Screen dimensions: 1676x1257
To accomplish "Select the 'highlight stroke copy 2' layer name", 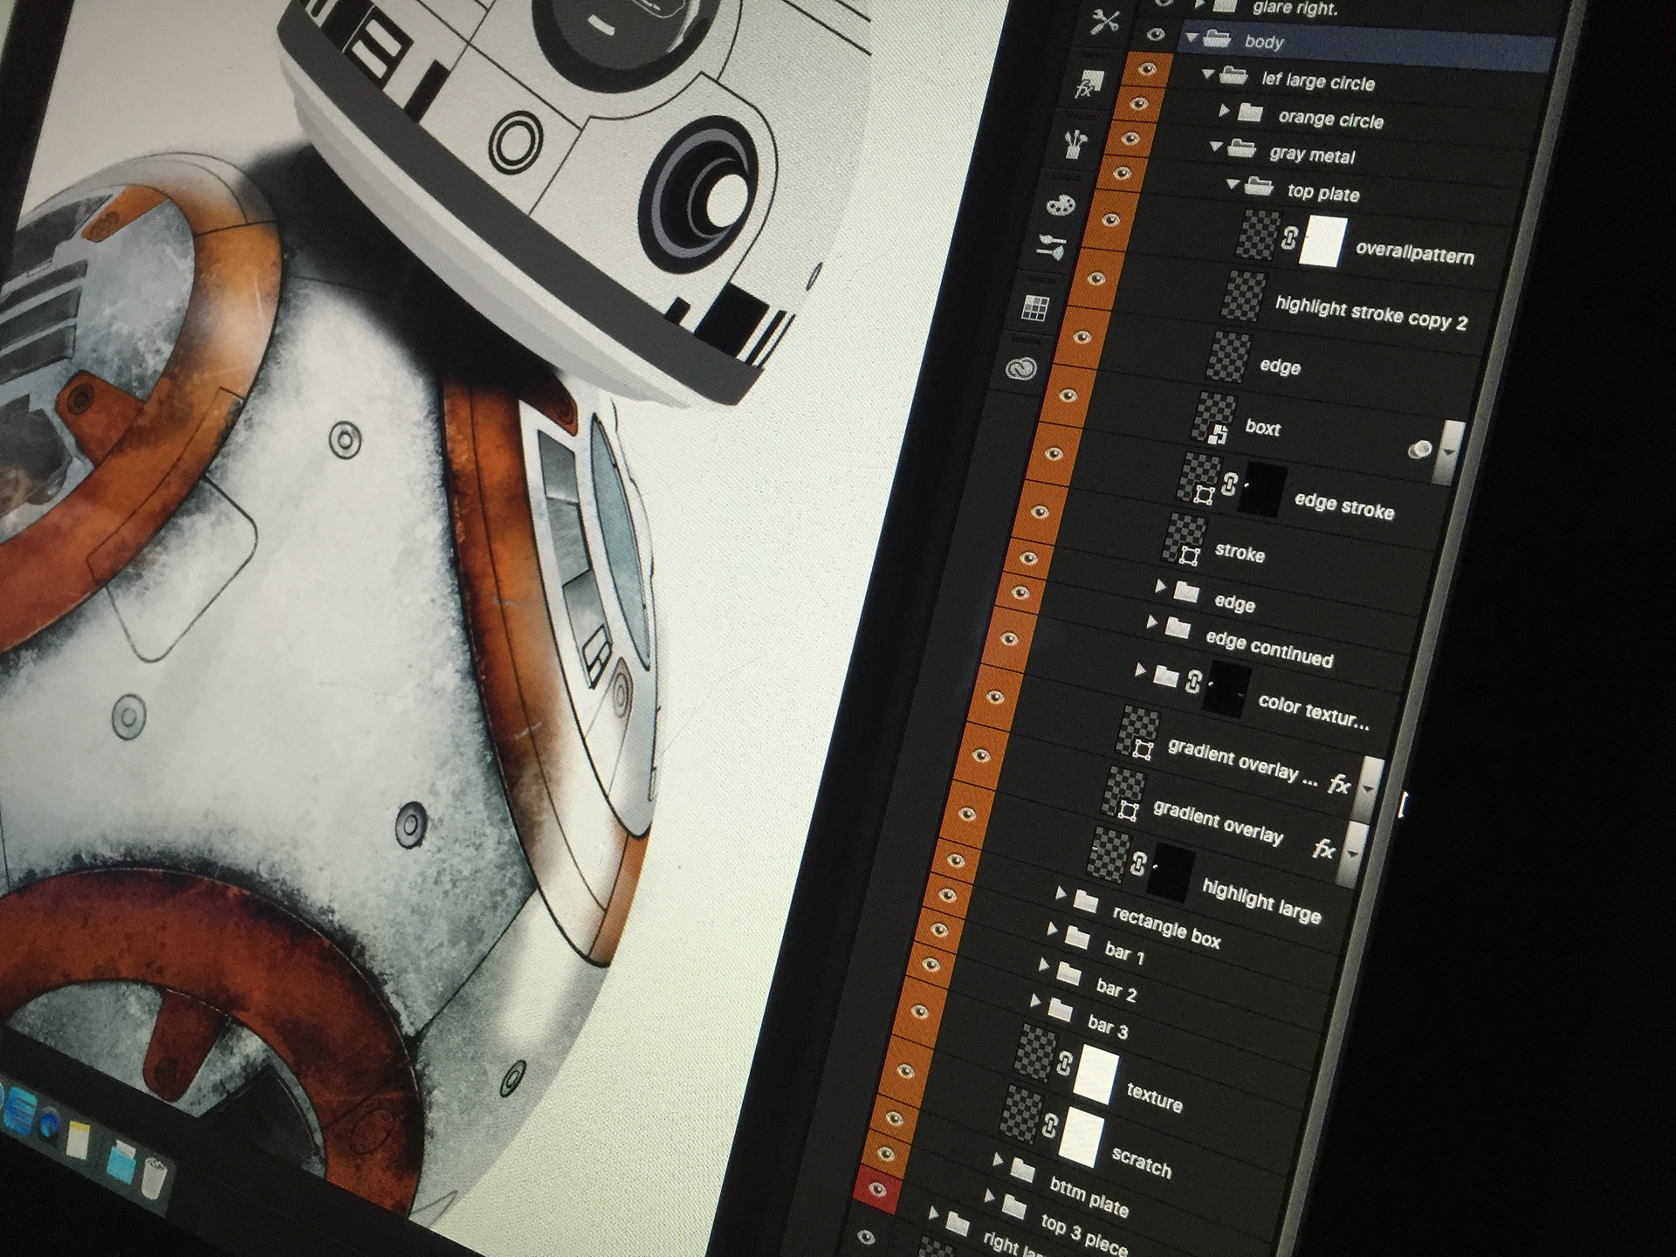I will click(x=1371, y=313).
